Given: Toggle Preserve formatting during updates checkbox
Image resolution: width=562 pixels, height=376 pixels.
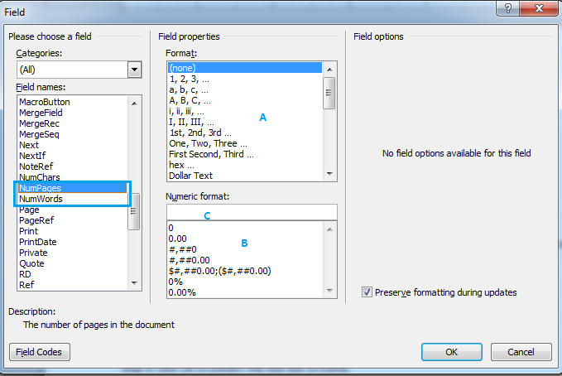Looking at the screenshot, I should click(367, 292).
